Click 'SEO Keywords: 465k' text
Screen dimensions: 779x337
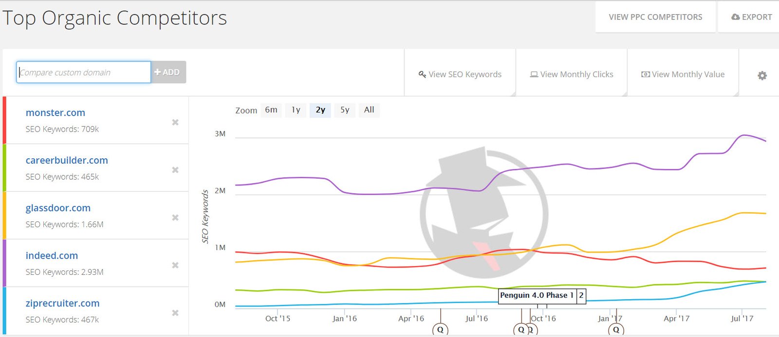[x=62, y=177]
